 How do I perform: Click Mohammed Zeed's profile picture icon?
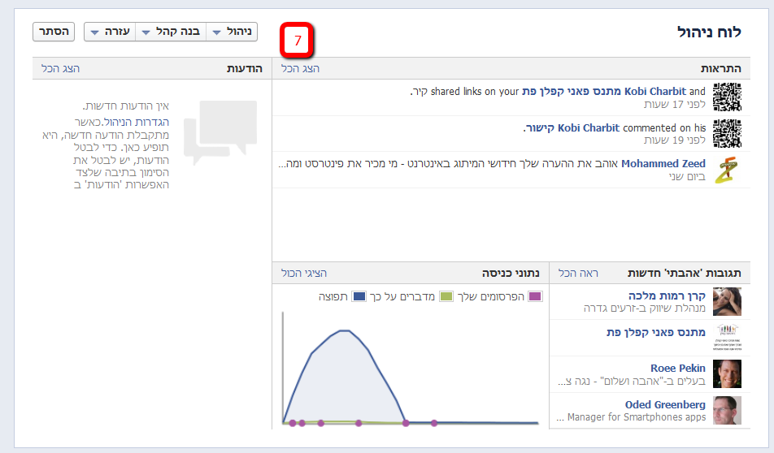[727, 169]
